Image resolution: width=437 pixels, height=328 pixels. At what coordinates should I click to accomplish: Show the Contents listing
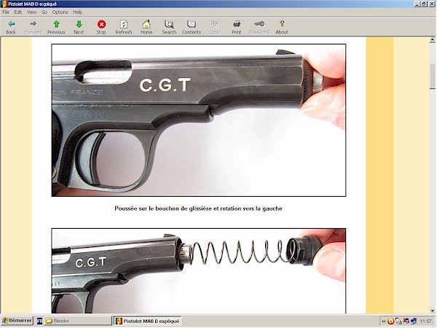192,28
